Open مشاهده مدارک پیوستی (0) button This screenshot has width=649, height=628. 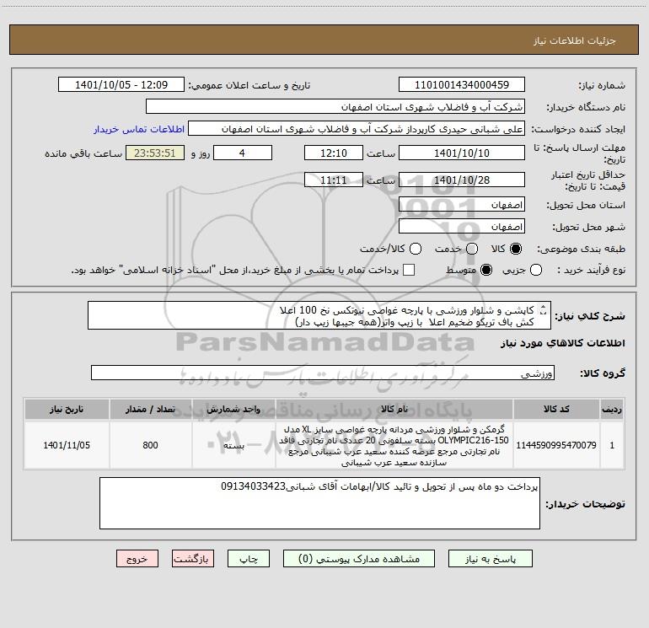359,559
